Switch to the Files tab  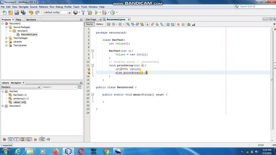18,20
